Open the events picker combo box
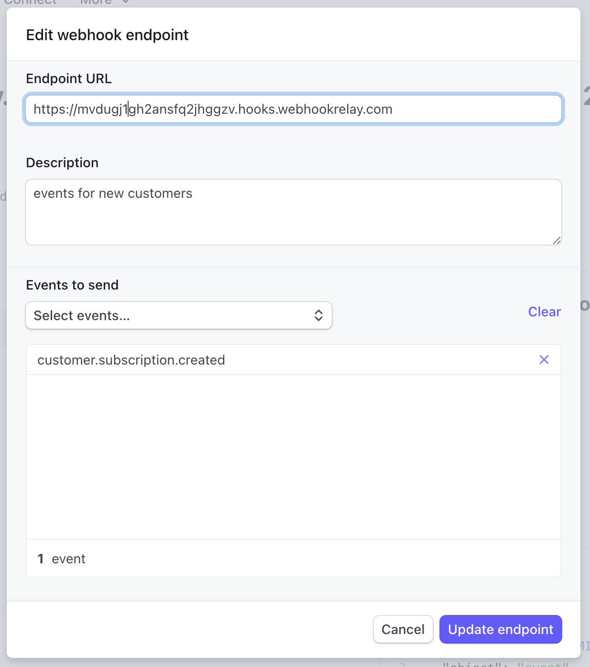Viewport: 590px width, 667px height. [x=178, y=315]
